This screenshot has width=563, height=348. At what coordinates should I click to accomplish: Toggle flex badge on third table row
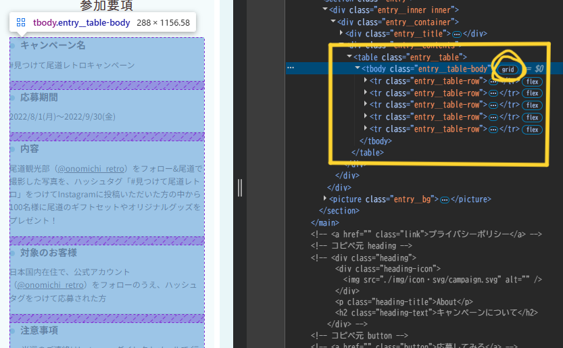(x=532, y=105)
